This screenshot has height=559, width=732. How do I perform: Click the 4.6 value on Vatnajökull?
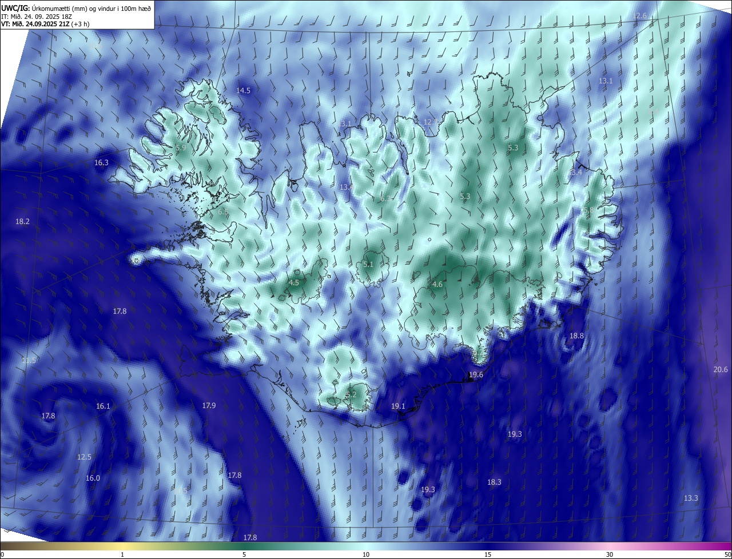tap(437, 284)
